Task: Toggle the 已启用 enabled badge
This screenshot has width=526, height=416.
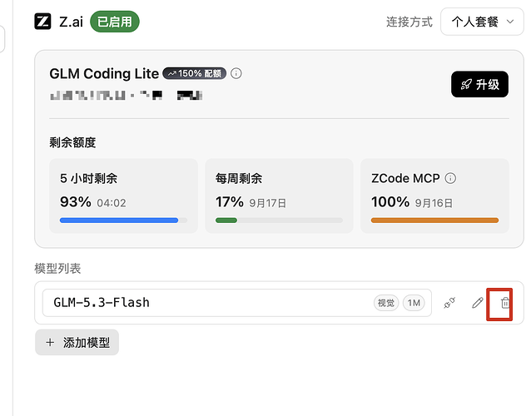Action: click(114, 22)
